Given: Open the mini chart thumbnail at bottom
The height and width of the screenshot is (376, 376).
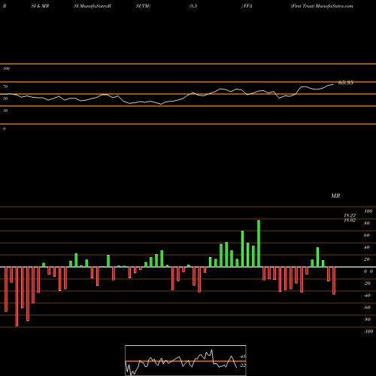Looking at the screenshot, I should (186, 360).
